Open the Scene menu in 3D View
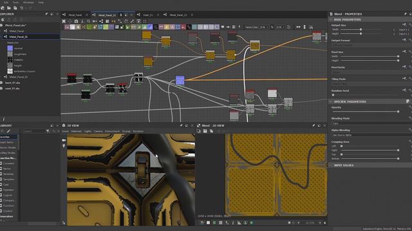 [x=65, y=131]
